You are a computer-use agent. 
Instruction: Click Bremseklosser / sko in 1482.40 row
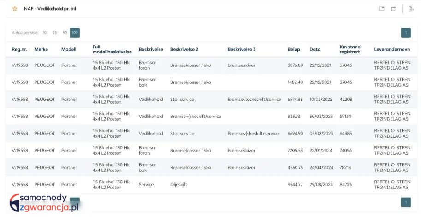tap(190, 82)
